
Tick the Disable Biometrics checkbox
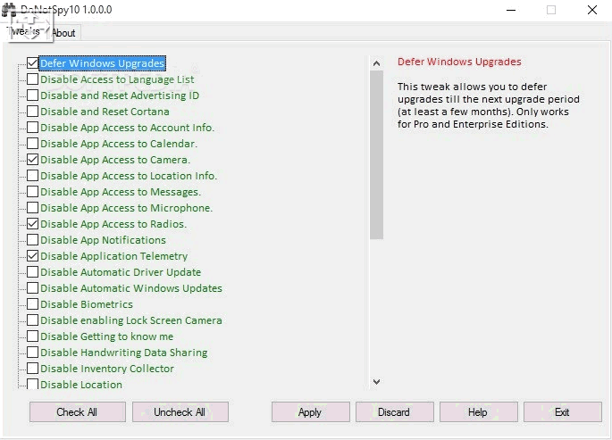(33, 304)
